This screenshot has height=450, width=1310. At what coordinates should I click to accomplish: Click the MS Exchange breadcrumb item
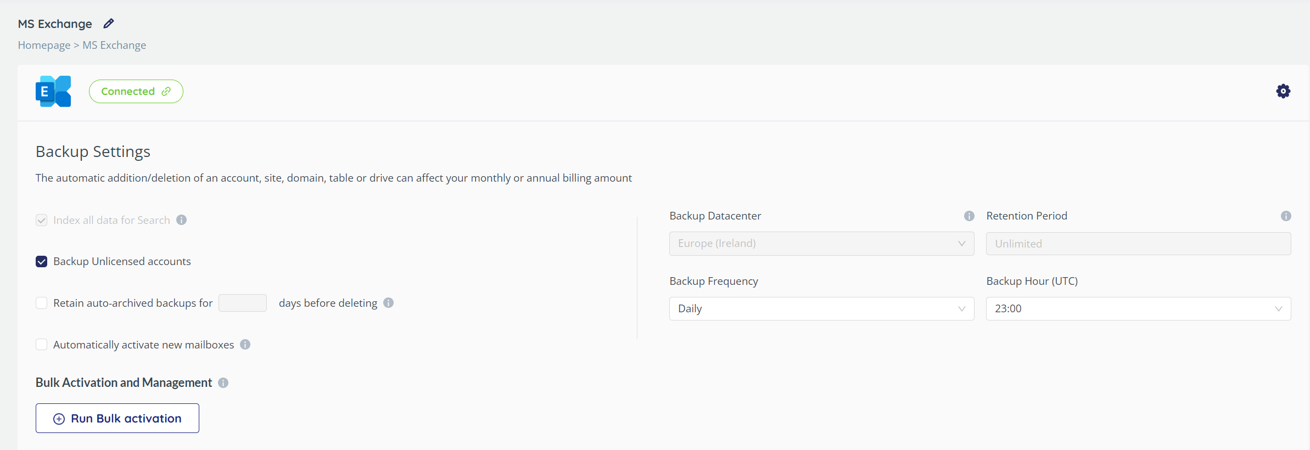[x=114, y=45]
